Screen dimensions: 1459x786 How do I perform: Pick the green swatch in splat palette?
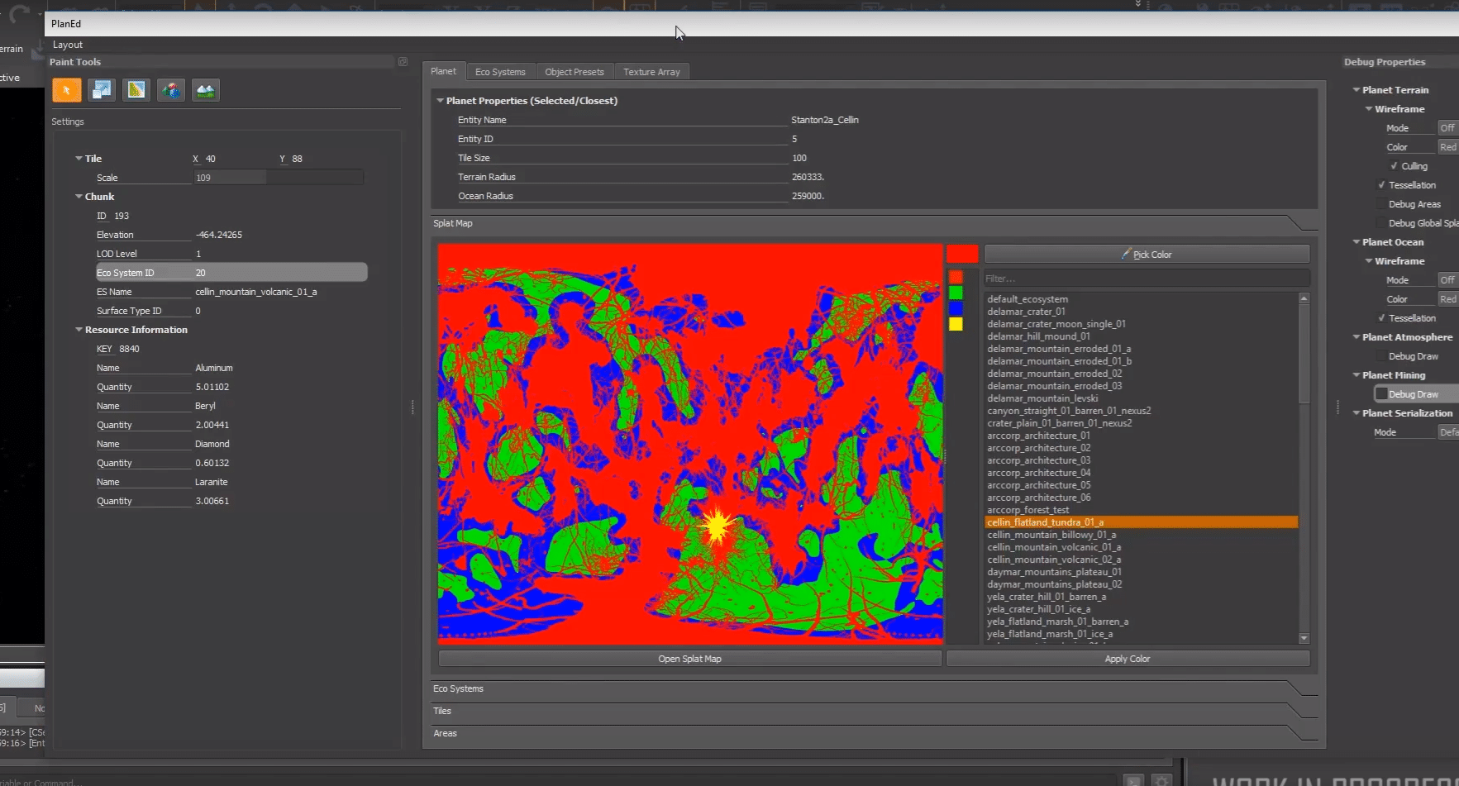pos(956,293)
